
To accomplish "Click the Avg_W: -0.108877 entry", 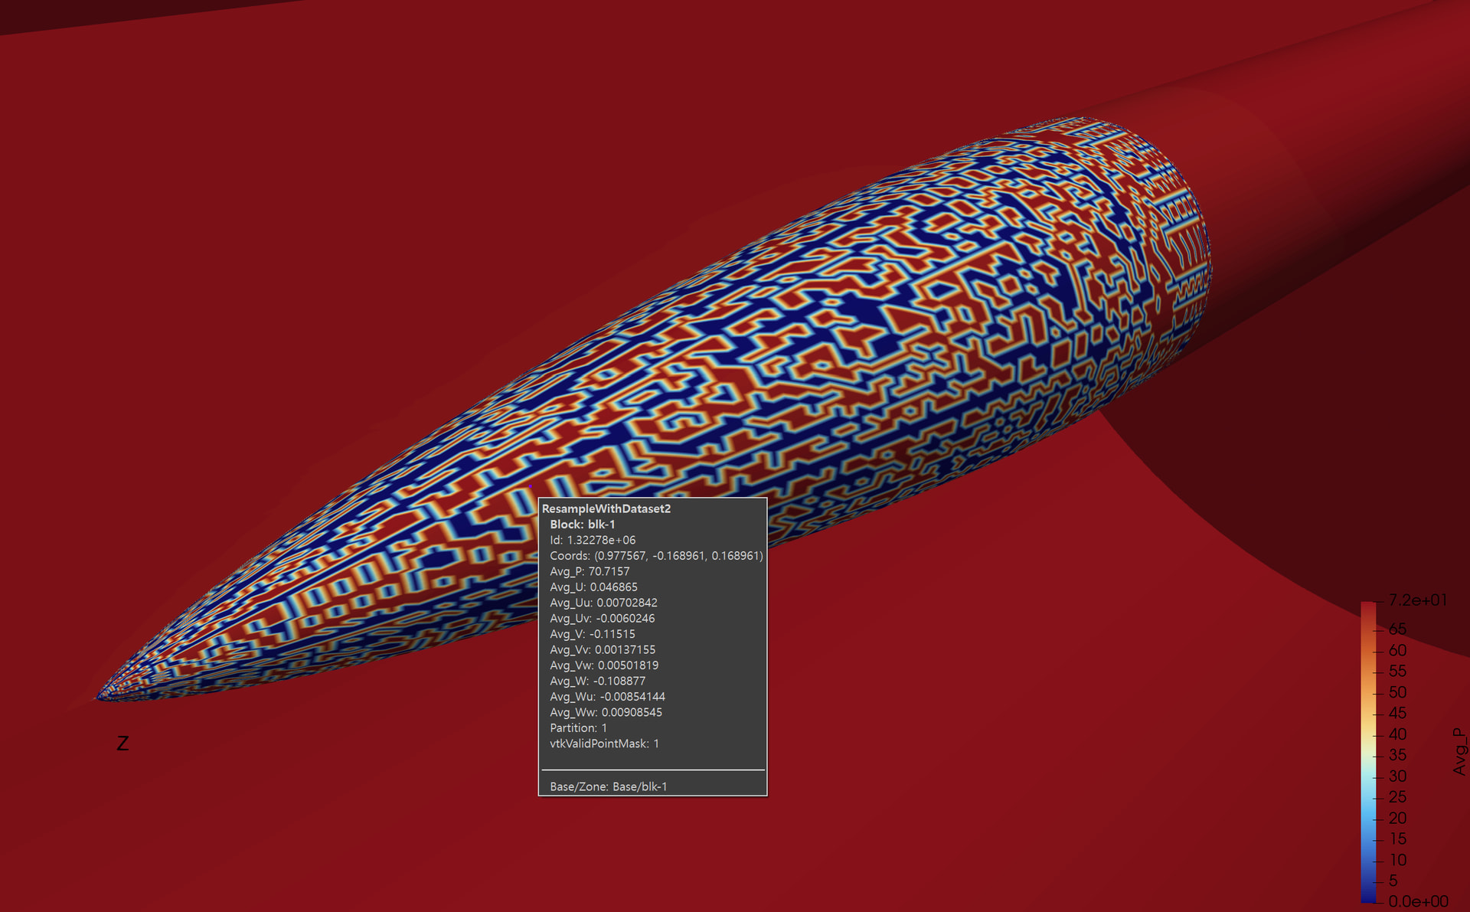I will (597, 681).
